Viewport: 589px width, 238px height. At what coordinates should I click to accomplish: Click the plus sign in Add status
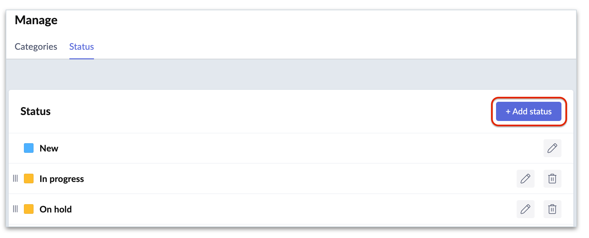pyautogui.click(x=508, y=112)
